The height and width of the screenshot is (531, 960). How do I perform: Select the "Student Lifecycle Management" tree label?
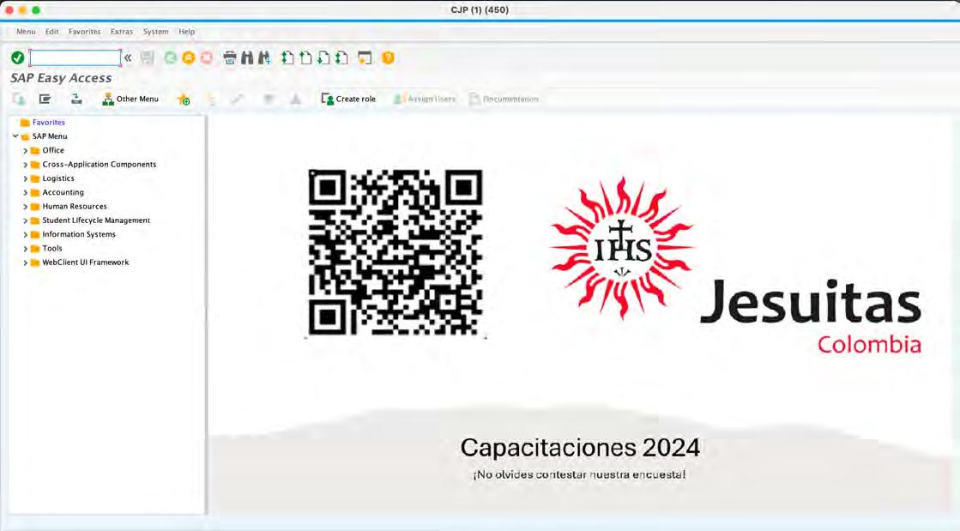pyautogui.click(x=96, y=220)
